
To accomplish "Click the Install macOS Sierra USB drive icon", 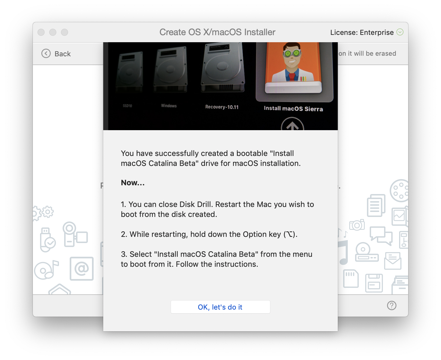I will click(293, 70).
